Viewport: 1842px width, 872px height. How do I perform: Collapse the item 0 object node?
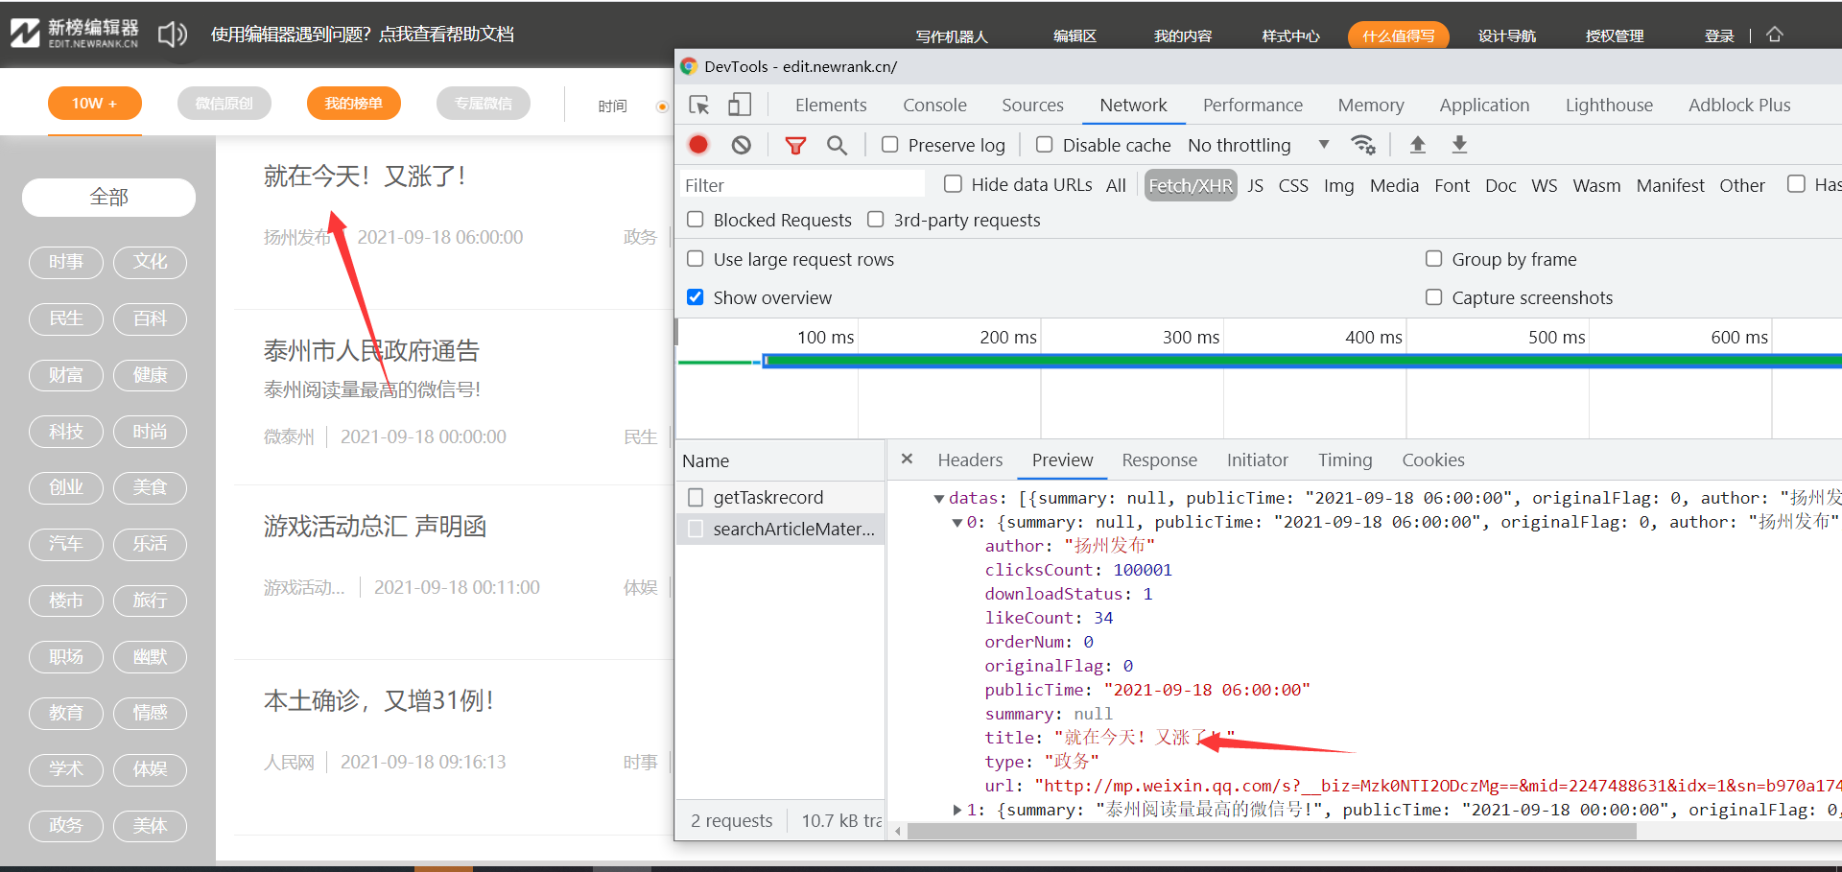[956, 522]
